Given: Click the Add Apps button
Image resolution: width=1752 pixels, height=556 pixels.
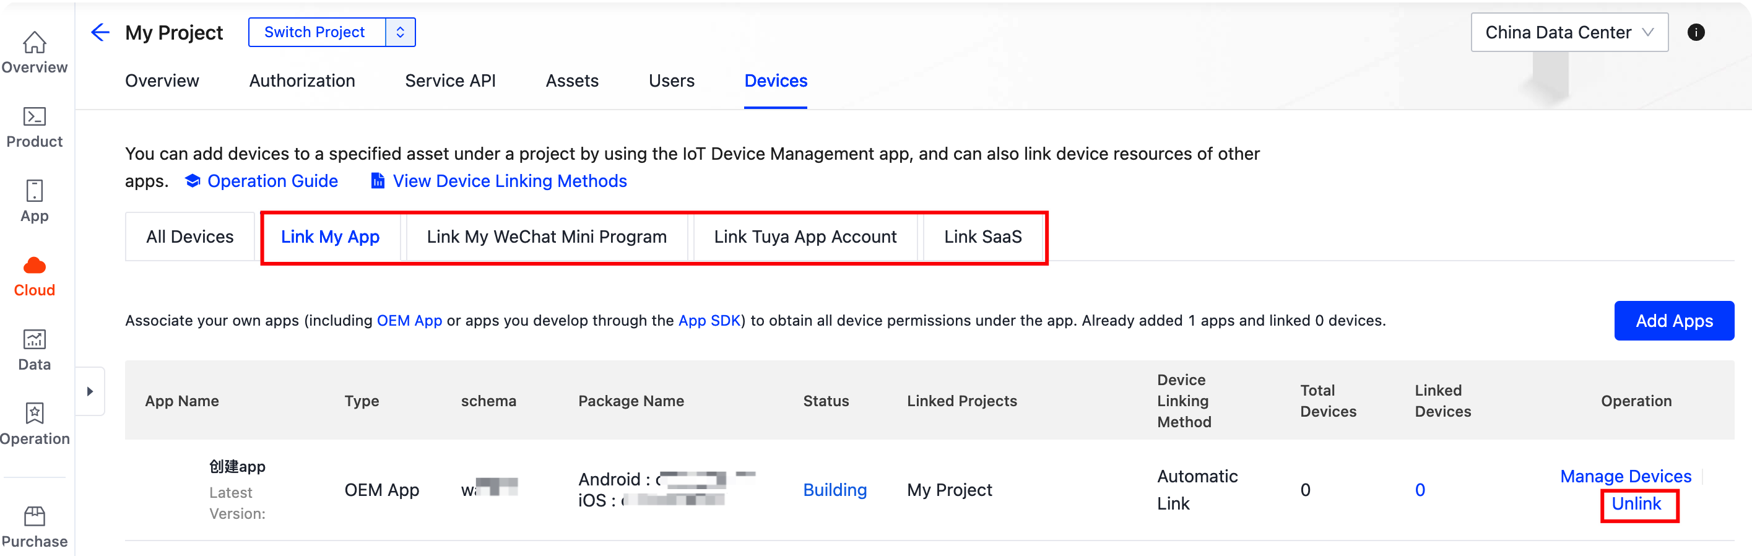Looking at the screenshot, I should pos(1674,321).
